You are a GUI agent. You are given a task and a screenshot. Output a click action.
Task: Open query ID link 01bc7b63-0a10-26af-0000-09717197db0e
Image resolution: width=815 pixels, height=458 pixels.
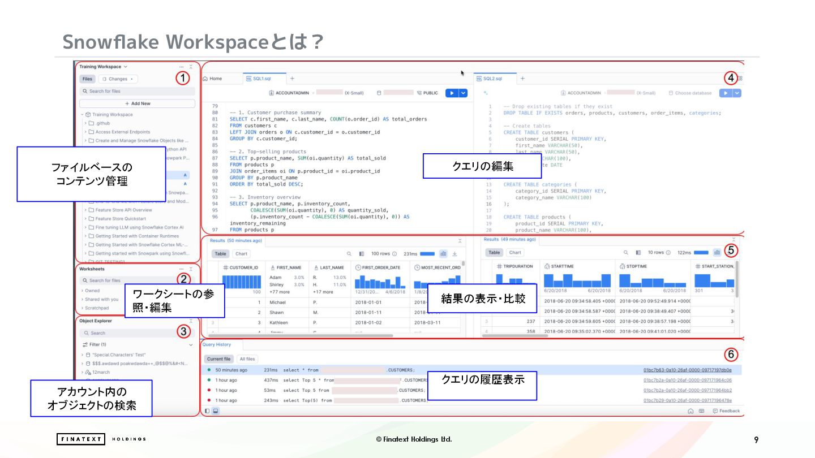[x=688, y=370]
